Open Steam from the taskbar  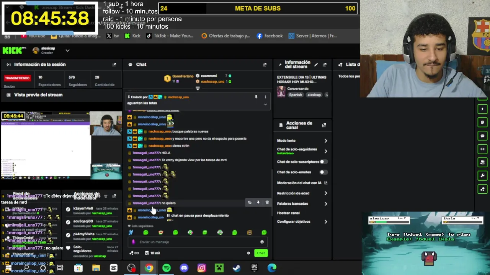tap(237, 268)
